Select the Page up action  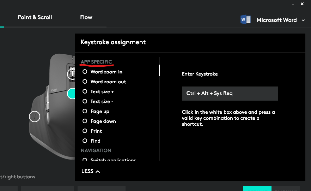tap(85, 111)
